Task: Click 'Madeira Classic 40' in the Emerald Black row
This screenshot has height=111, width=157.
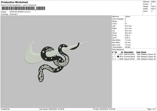Action: (x=148, y=57)
